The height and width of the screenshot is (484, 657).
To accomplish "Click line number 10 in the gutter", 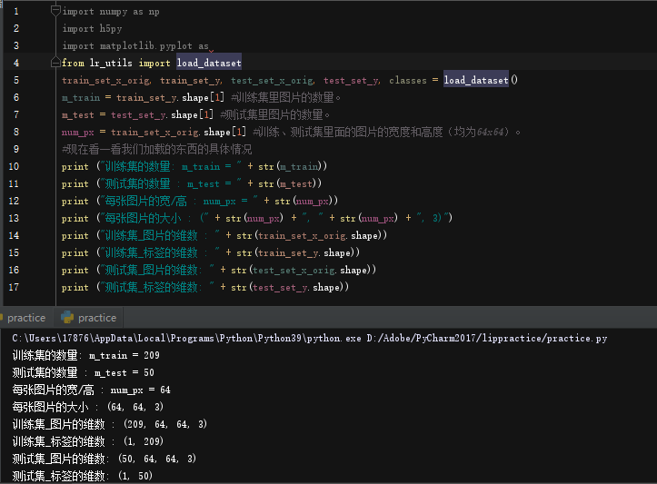I will tap(14, 166).
